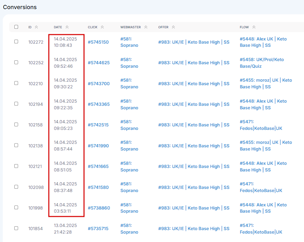Tick the select-all checkbox in the header
Viewport: 304px width, 242px height.
pos(16,27)
